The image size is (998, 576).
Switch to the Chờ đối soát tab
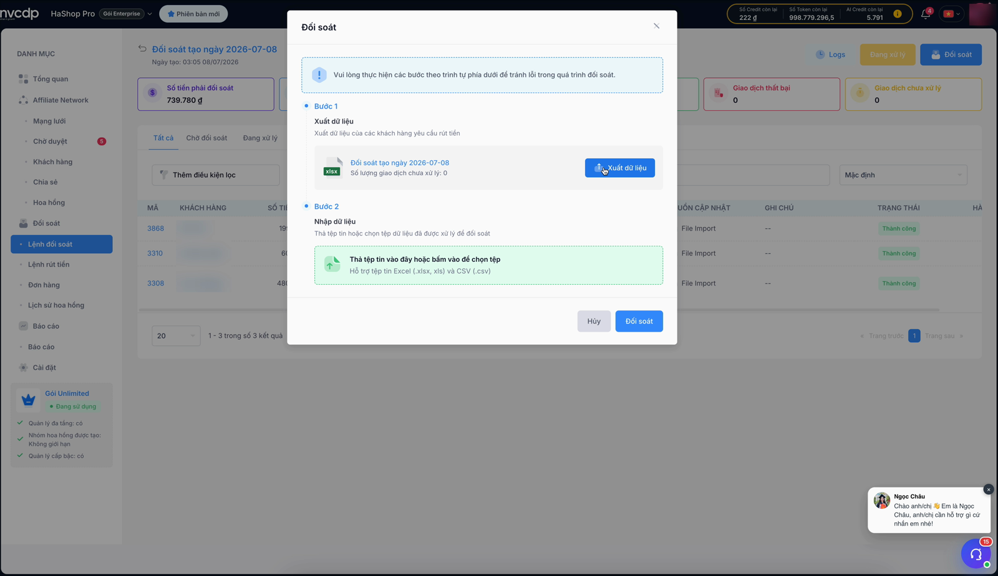point(206,138)
